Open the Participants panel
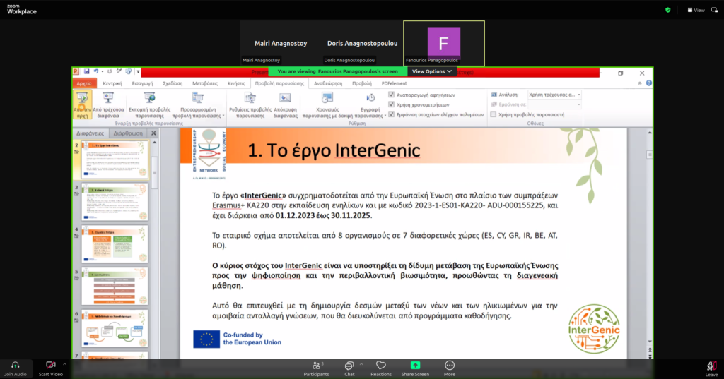The height and width of the screenshot is (379, 724). 316,365
